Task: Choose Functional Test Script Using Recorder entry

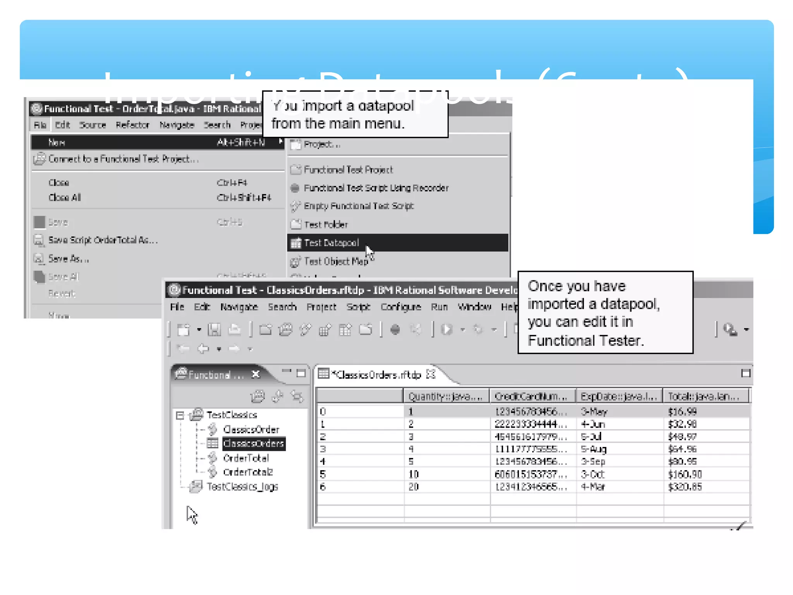Action: (398, 188)
